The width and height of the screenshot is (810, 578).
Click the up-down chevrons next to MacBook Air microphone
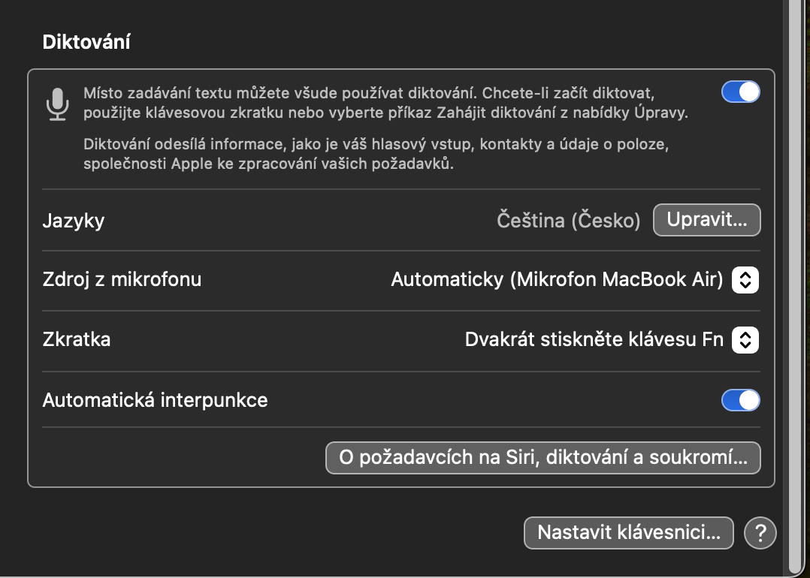745,280
